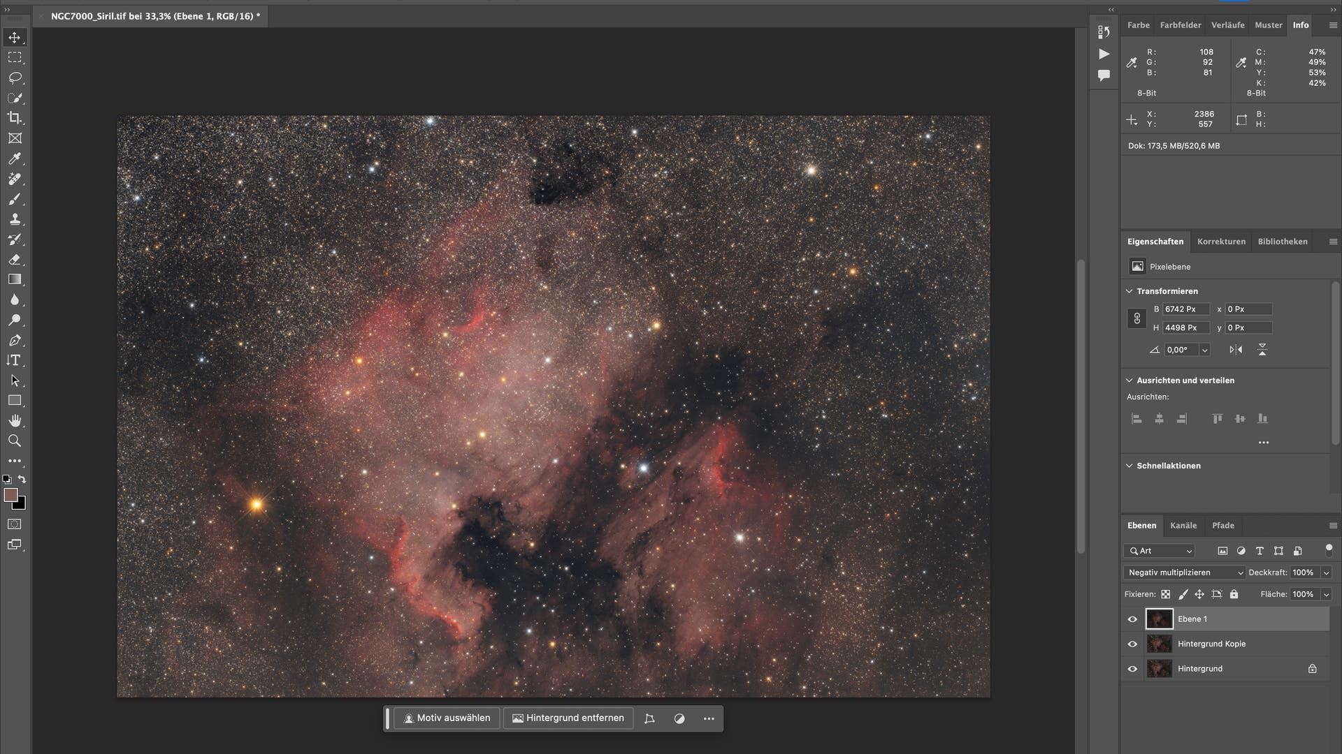Collapse the Schnellaktionen section
This screenshot has height=754, width=1342.
tap(1129, 466)
